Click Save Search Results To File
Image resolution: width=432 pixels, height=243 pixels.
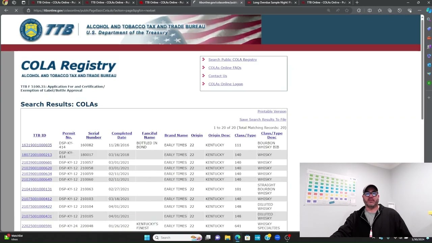click(x=263, y=119)
